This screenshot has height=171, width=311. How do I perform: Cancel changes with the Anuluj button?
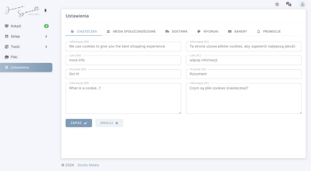[x=109, y=123]
